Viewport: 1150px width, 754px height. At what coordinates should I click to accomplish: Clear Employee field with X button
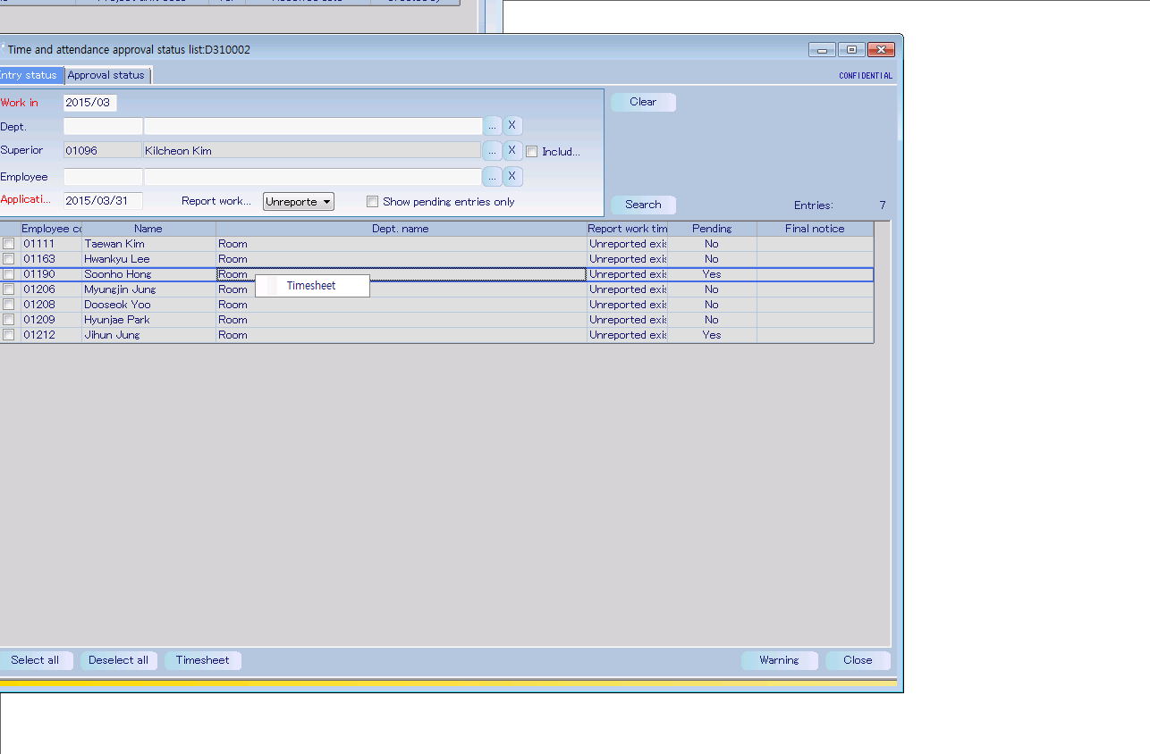click(x=512, y=177)
